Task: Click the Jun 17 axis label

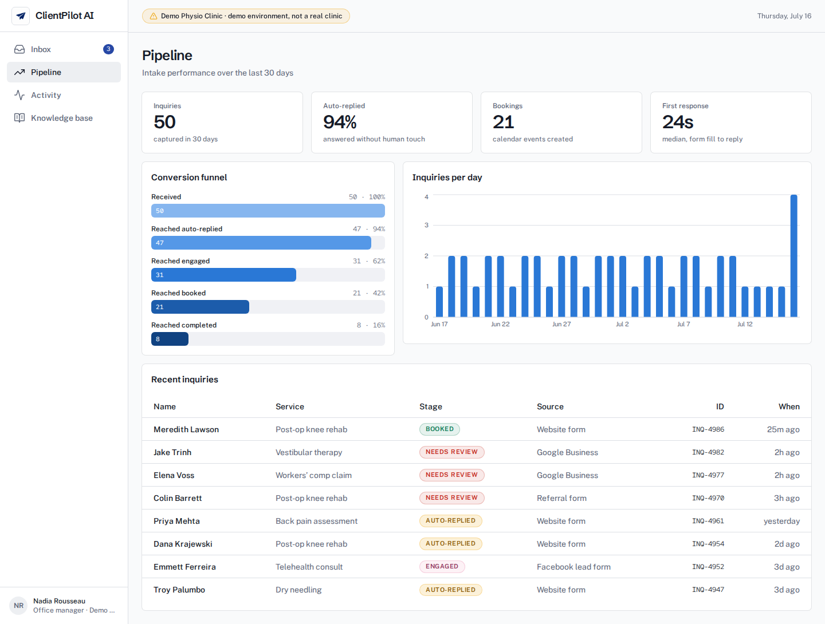Action: tap(439, 324)
